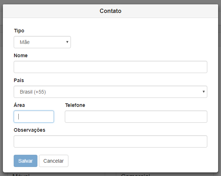Click the Tipo field label
221x176 pixels.
click(19, 31)
